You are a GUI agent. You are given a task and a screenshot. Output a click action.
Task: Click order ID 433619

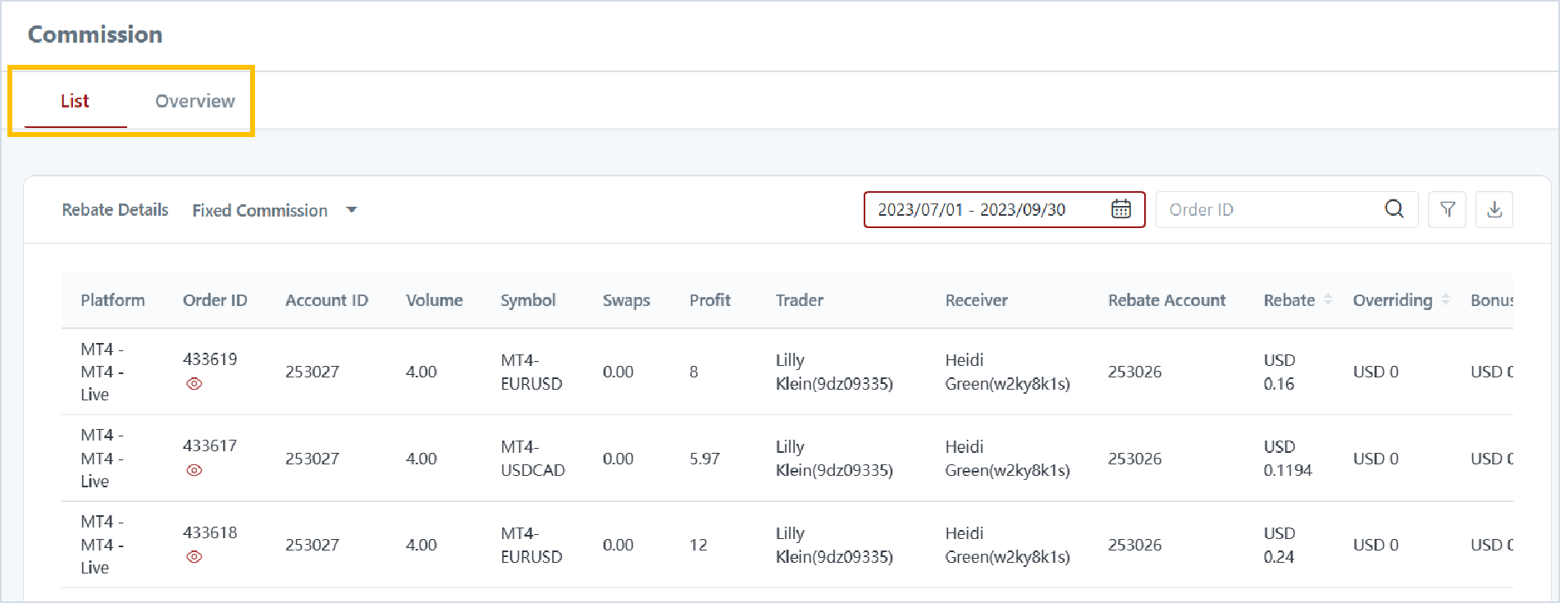point(210,359)
